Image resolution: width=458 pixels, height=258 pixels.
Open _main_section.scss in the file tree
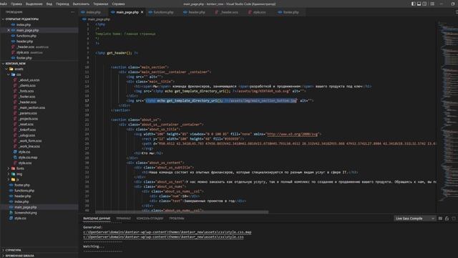click(31, 107)
